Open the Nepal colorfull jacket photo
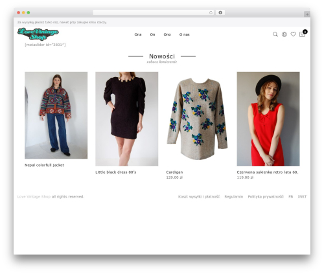Image resolution: width=324 pixels, height=274 pixels. (x=56, y=115)
